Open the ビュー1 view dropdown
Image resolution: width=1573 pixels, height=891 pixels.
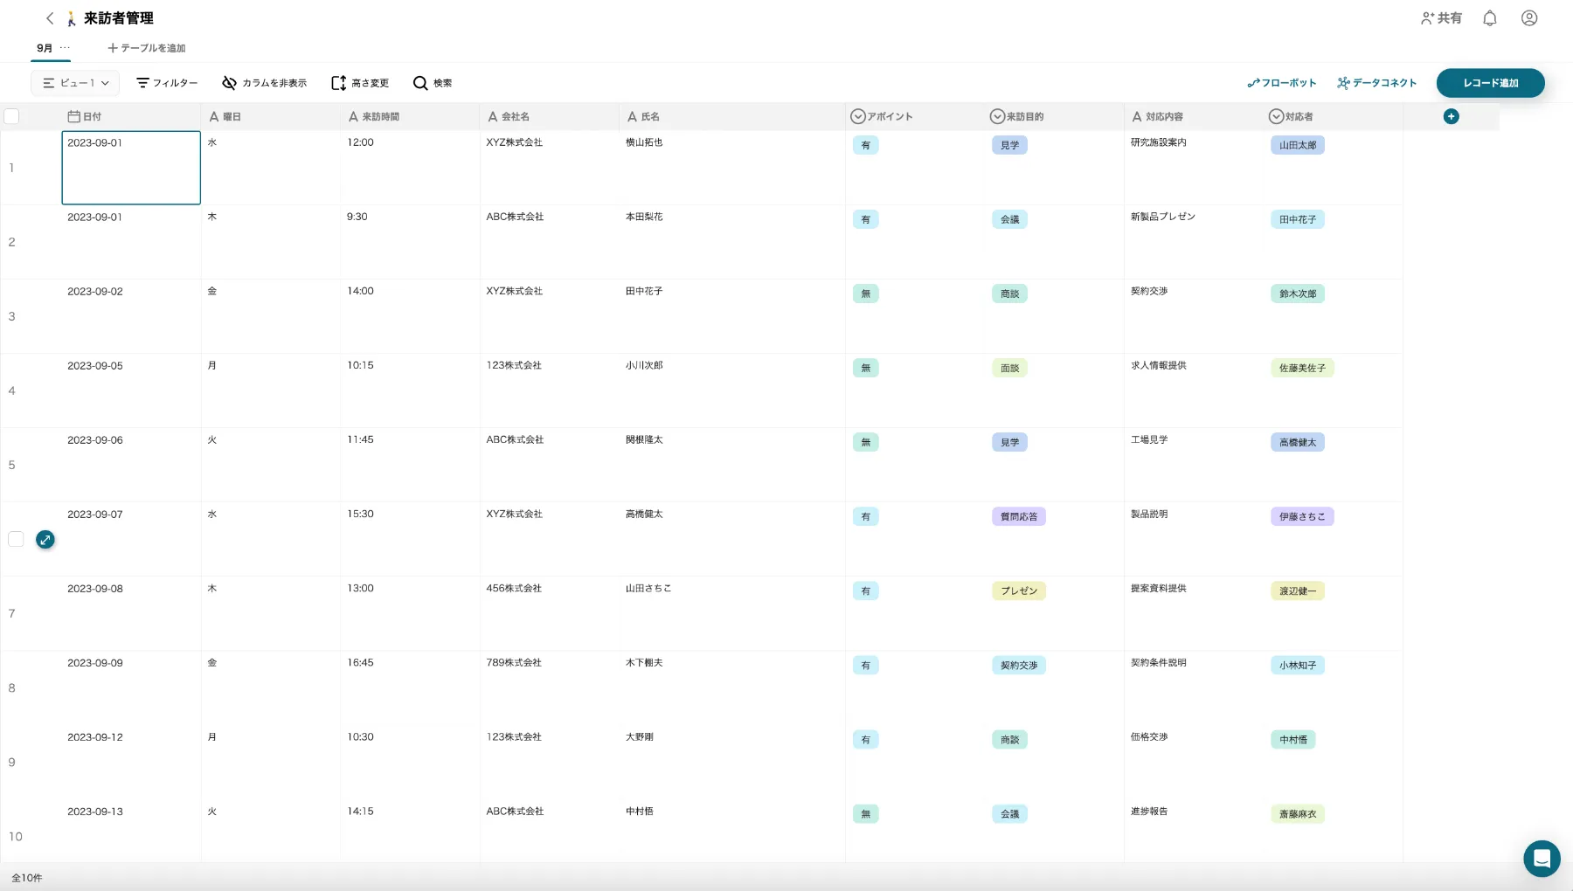tap(75, 83)
